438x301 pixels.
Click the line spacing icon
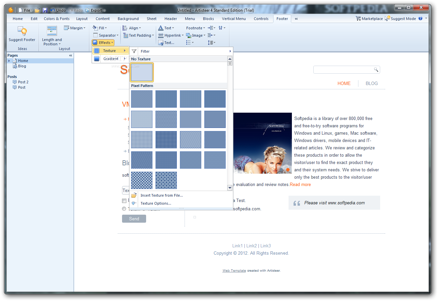tap(210, 43)
